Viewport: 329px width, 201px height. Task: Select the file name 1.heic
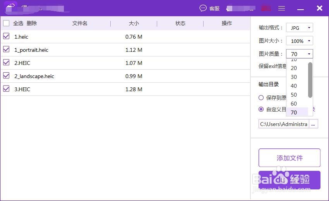(21, 37)
